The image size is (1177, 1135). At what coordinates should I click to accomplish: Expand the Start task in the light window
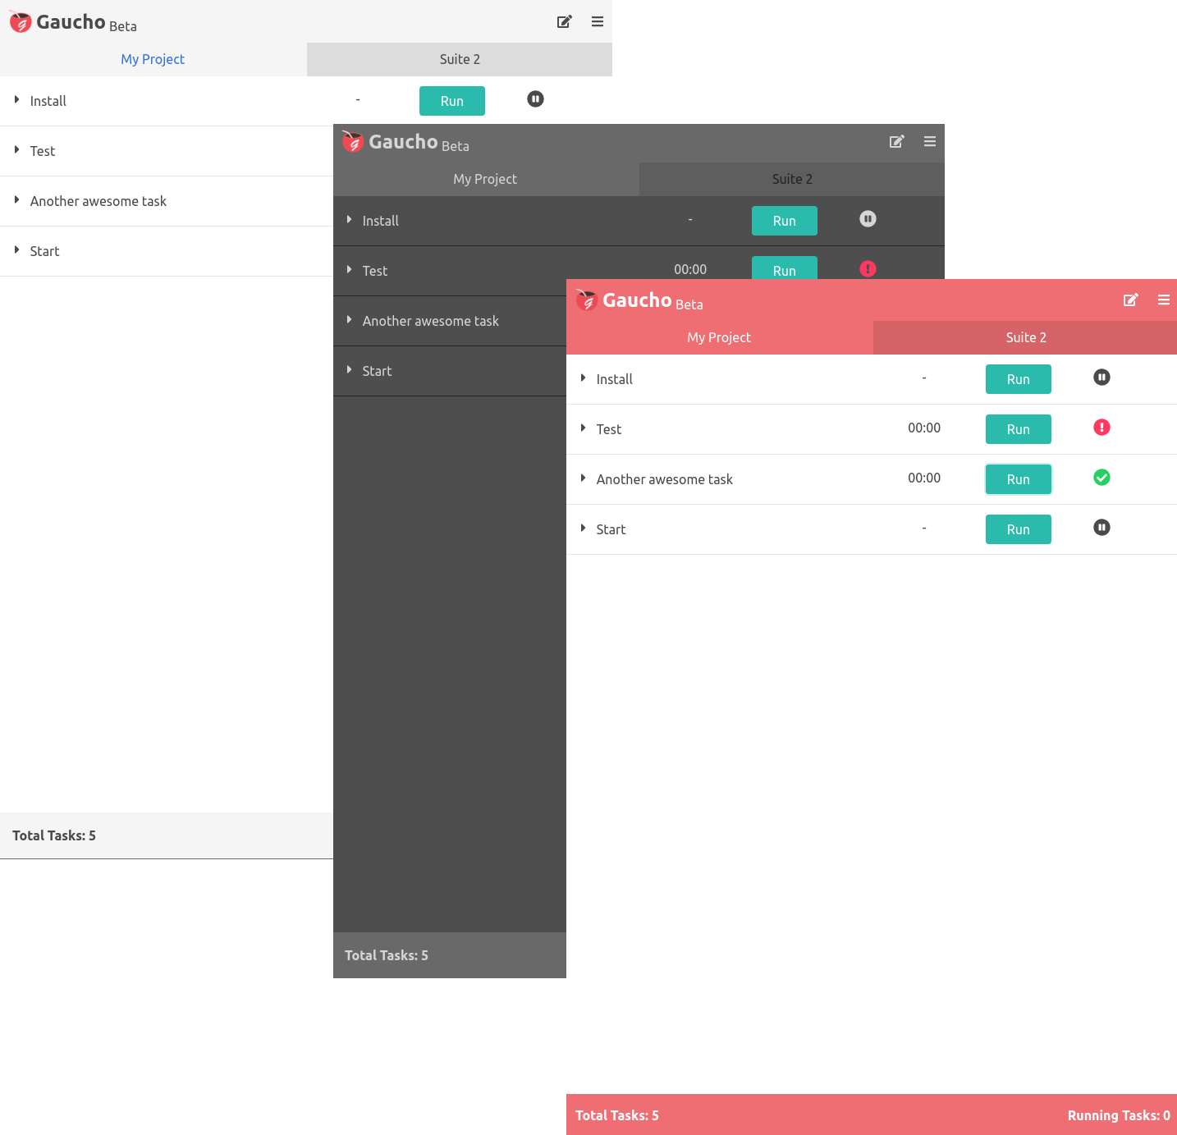(x=16, y=250)
